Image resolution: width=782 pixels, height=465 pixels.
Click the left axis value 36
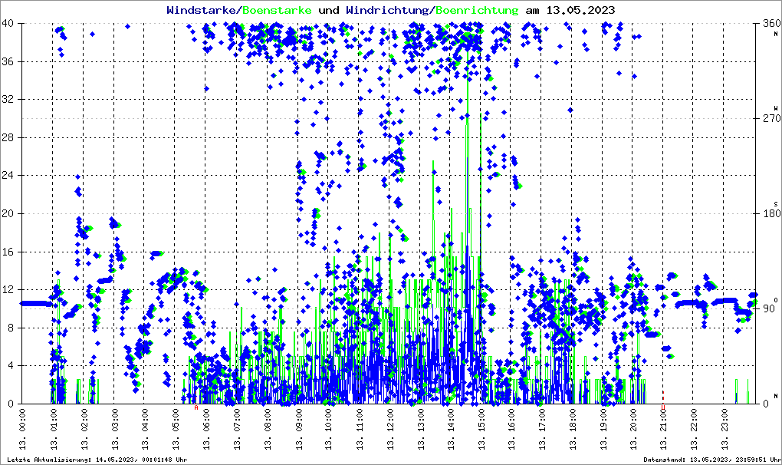pos(7,61)
